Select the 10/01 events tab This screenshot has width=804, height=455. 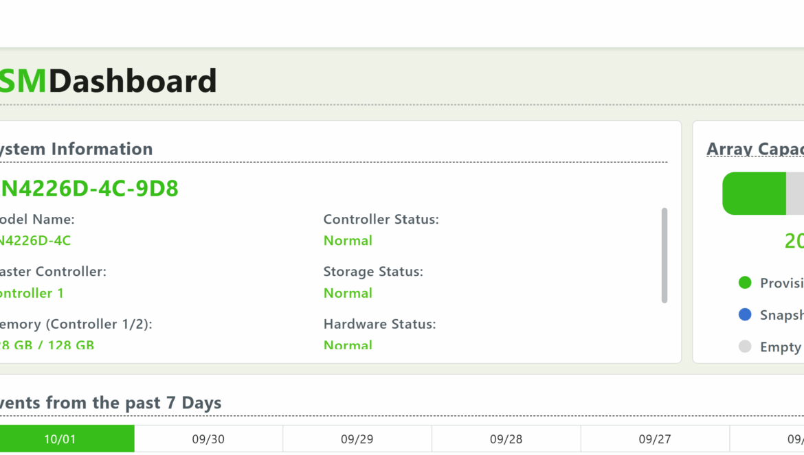(x=60, y=439)
